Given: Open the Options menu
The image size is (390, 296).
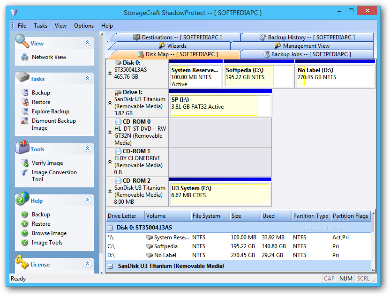Looking at the screenshot, I should 84,26.
